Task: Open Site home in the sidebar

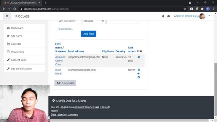Action: tap(24, 36)
